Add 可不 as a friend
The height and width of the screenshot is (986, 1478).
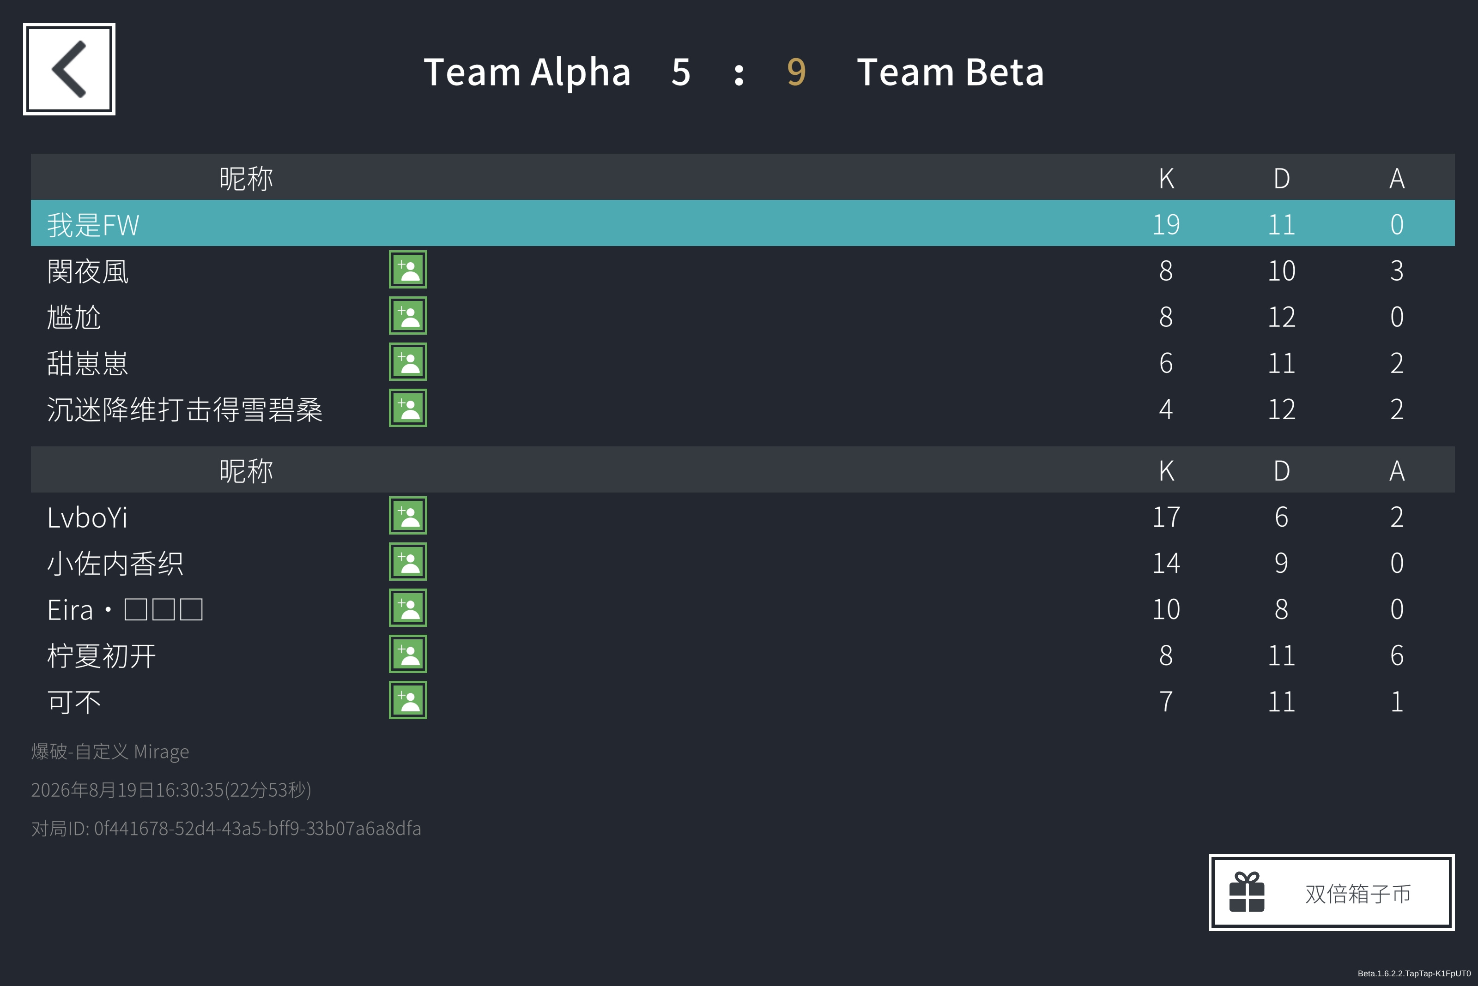(x=408, y=700)
